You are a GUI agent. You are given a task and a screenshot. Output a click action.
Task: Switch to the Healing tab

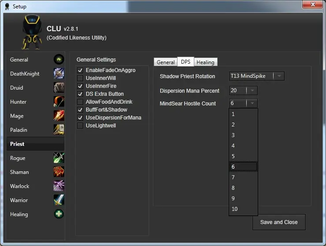coord(205,62)
